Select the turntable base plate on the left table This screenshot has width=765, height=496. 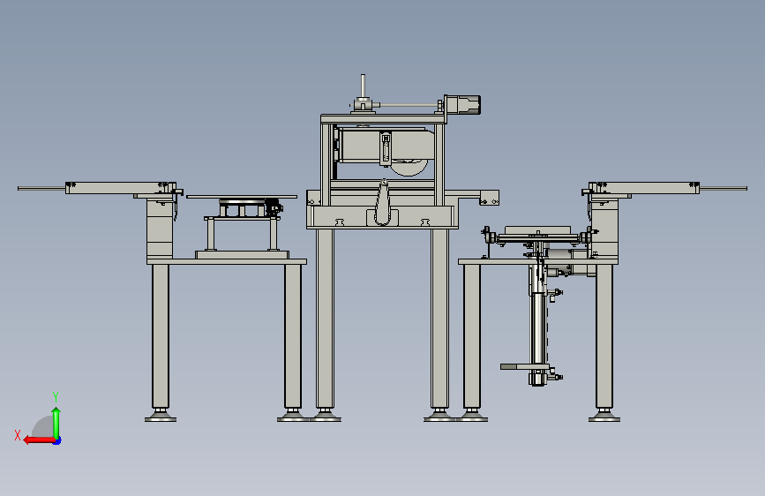(242, 255)
